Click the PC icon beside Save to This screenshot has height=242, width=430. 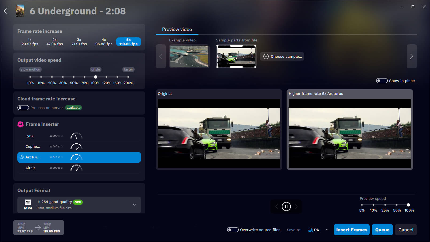(x=311, y=229)
